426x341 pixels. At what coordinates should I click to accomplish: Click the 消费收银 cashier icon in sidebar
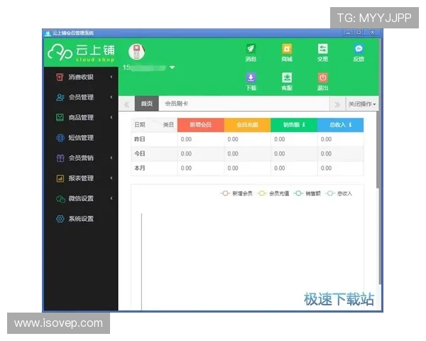pyautogui.click(x=60, y=77)
